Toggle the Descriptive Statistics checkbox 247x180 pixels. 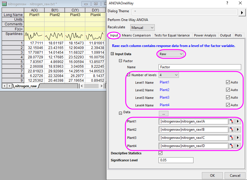pyautogui.click(x=160, y=153)
